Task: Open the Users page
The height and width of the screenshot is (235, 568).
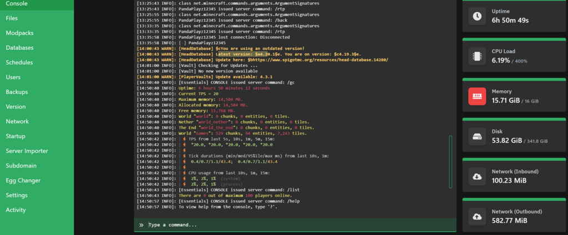Action: click(x=13, y=77)
